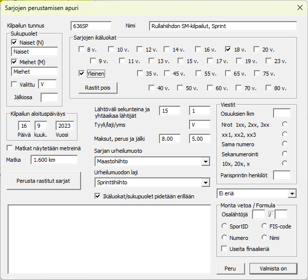Check the Useita finaalieriä option
The image size is (308, 280).
click(x=224, y=248)
